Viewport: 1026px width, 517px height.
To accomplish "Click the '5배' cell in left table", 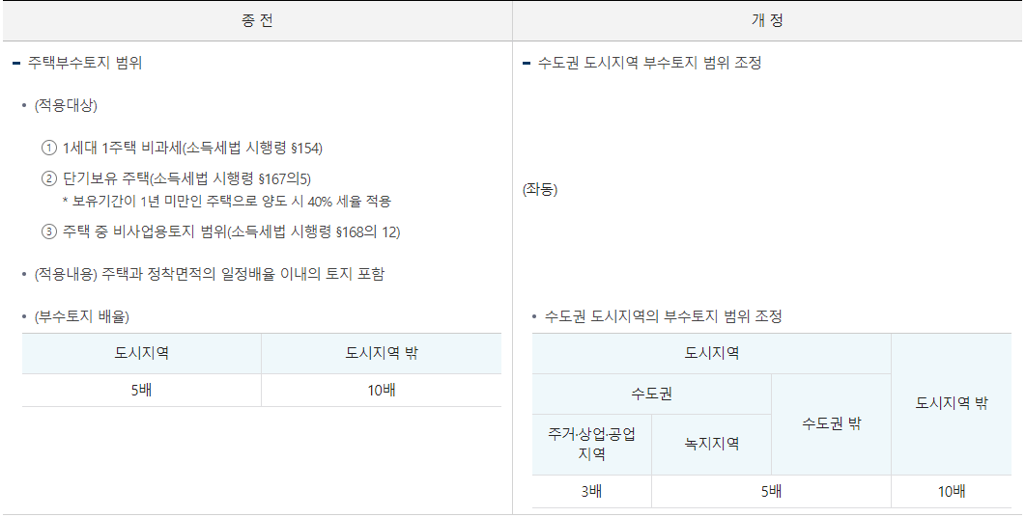I will pyautogui.click(x=141, y=391).
